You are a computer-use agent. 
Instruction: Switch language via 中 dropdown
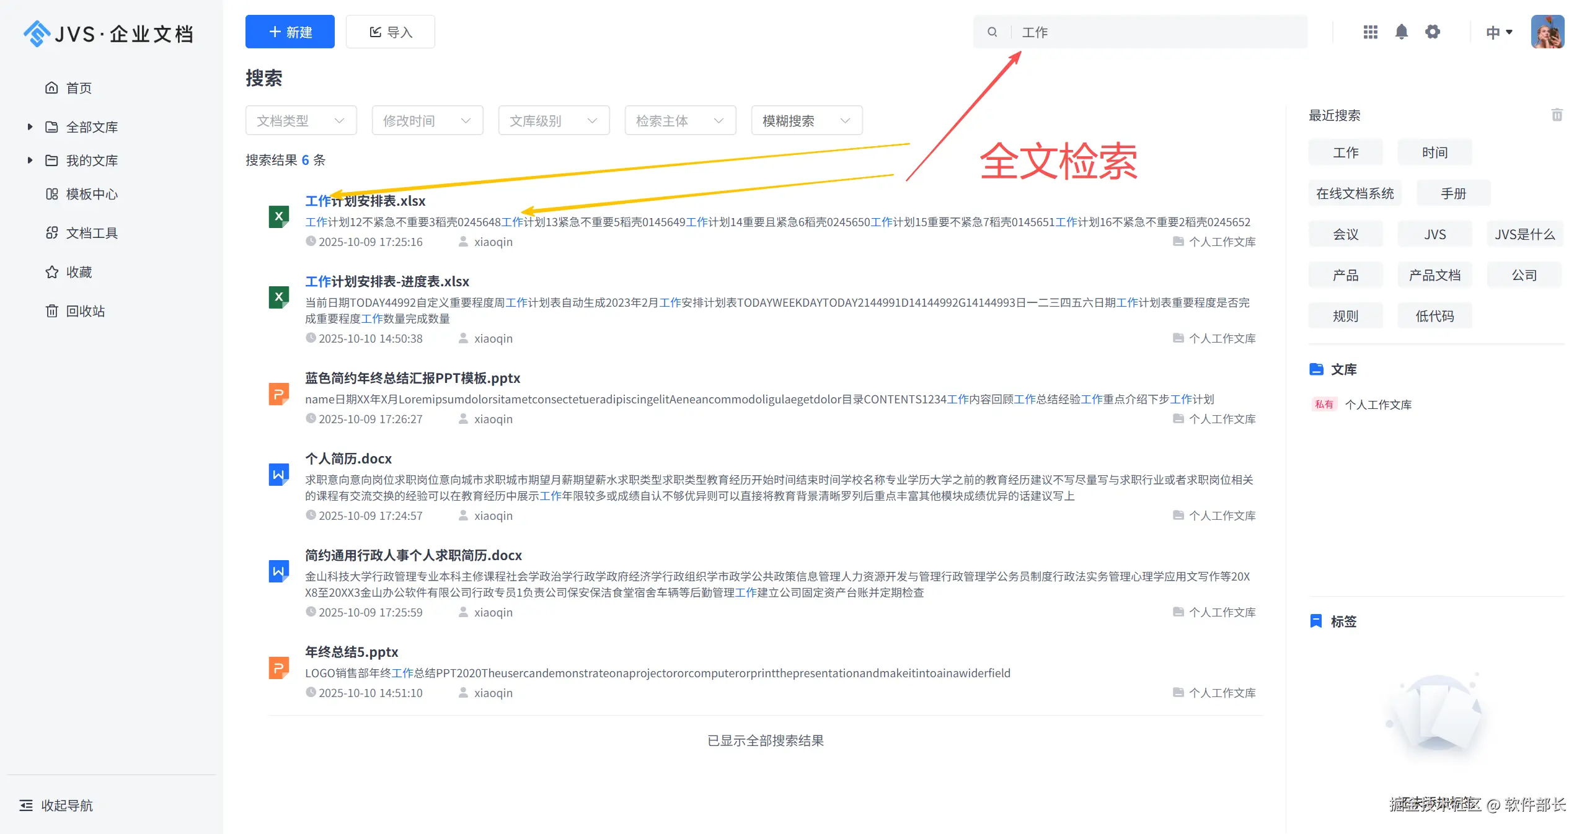[x=1499, y=32]
